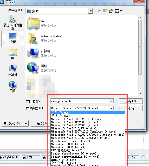The height and width of the screenshot is (166, 149).
Task: Open 计算机 from the left places bar
Action: (x=13, y=71)
